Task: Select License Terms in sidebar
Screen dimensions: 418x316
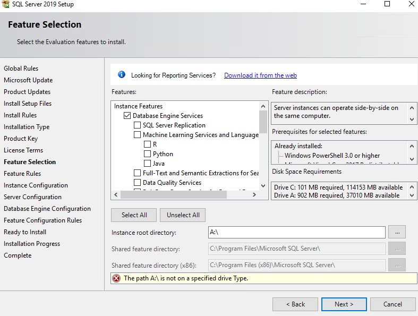Action: pos(23,150)
